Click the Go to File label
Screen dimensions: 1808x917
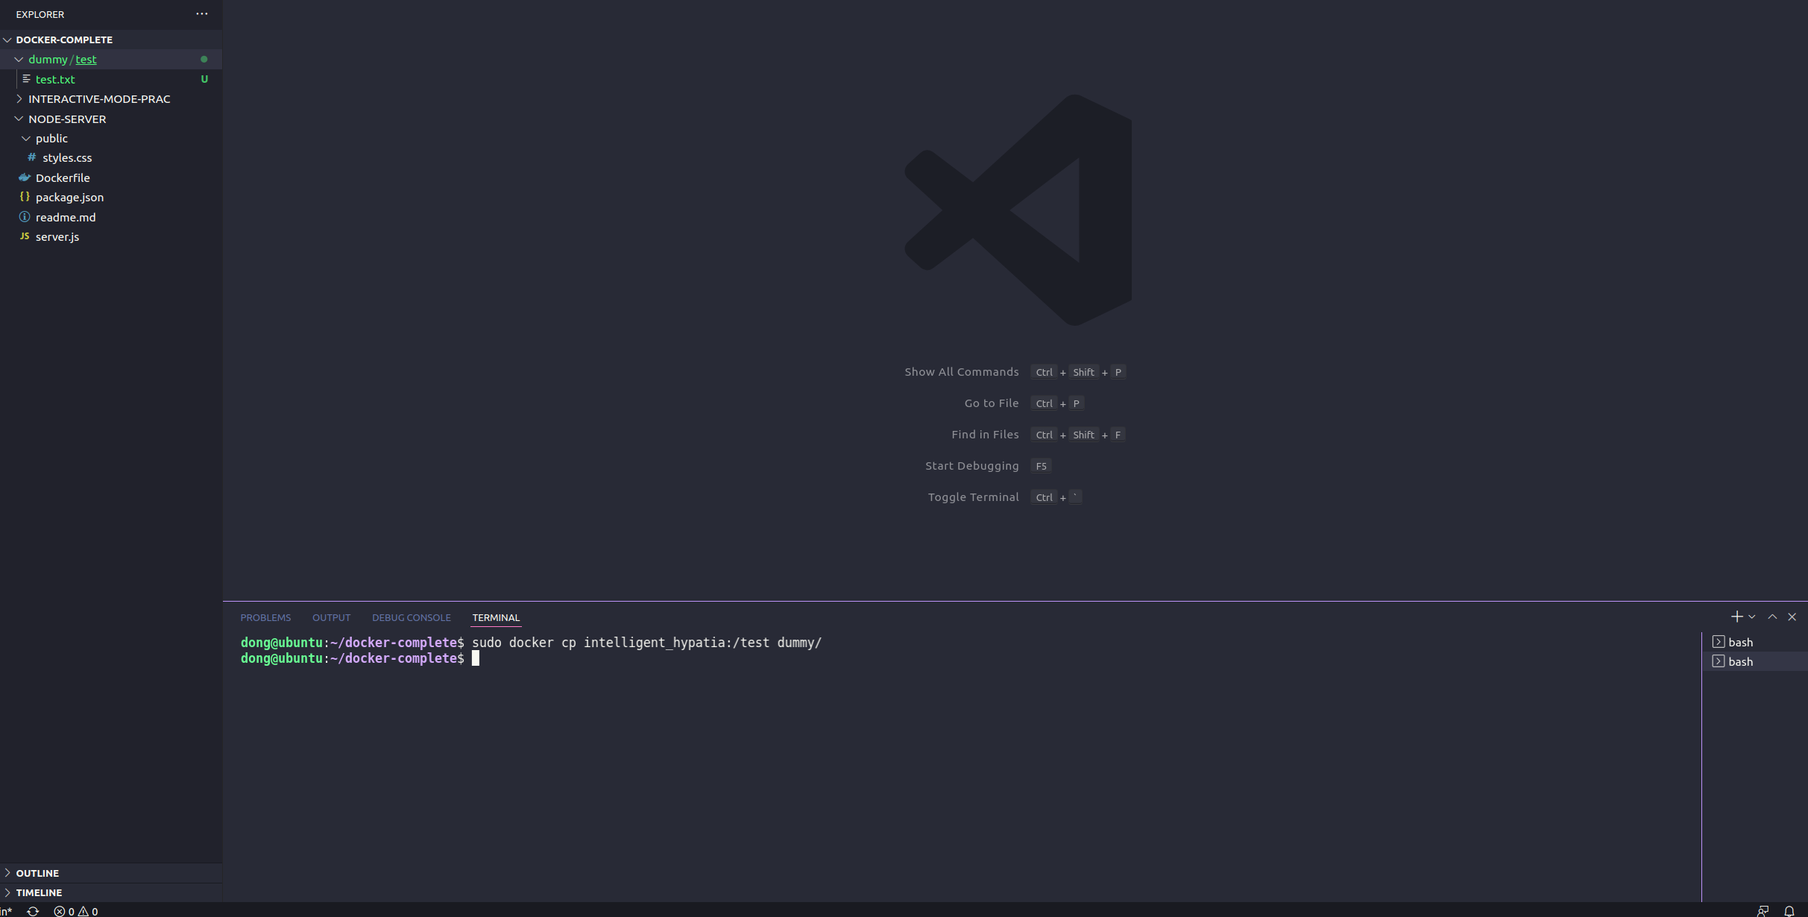coord(992,403)
